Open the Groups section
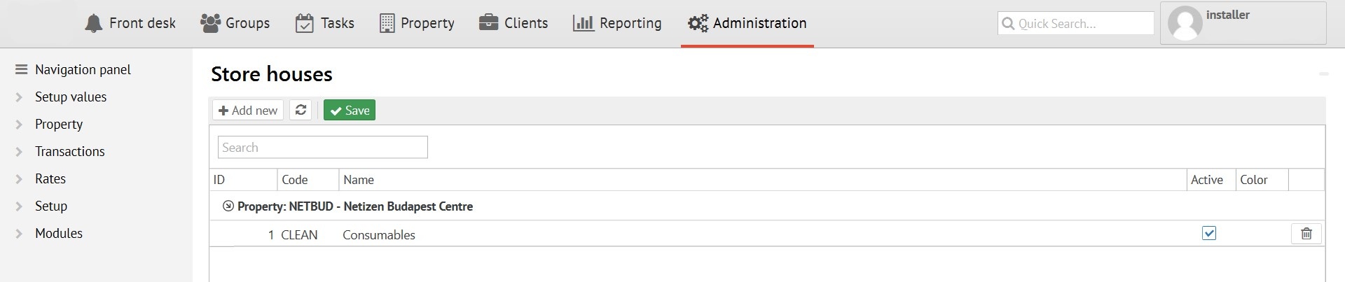 pyautogui.click(x=235, y=23)
